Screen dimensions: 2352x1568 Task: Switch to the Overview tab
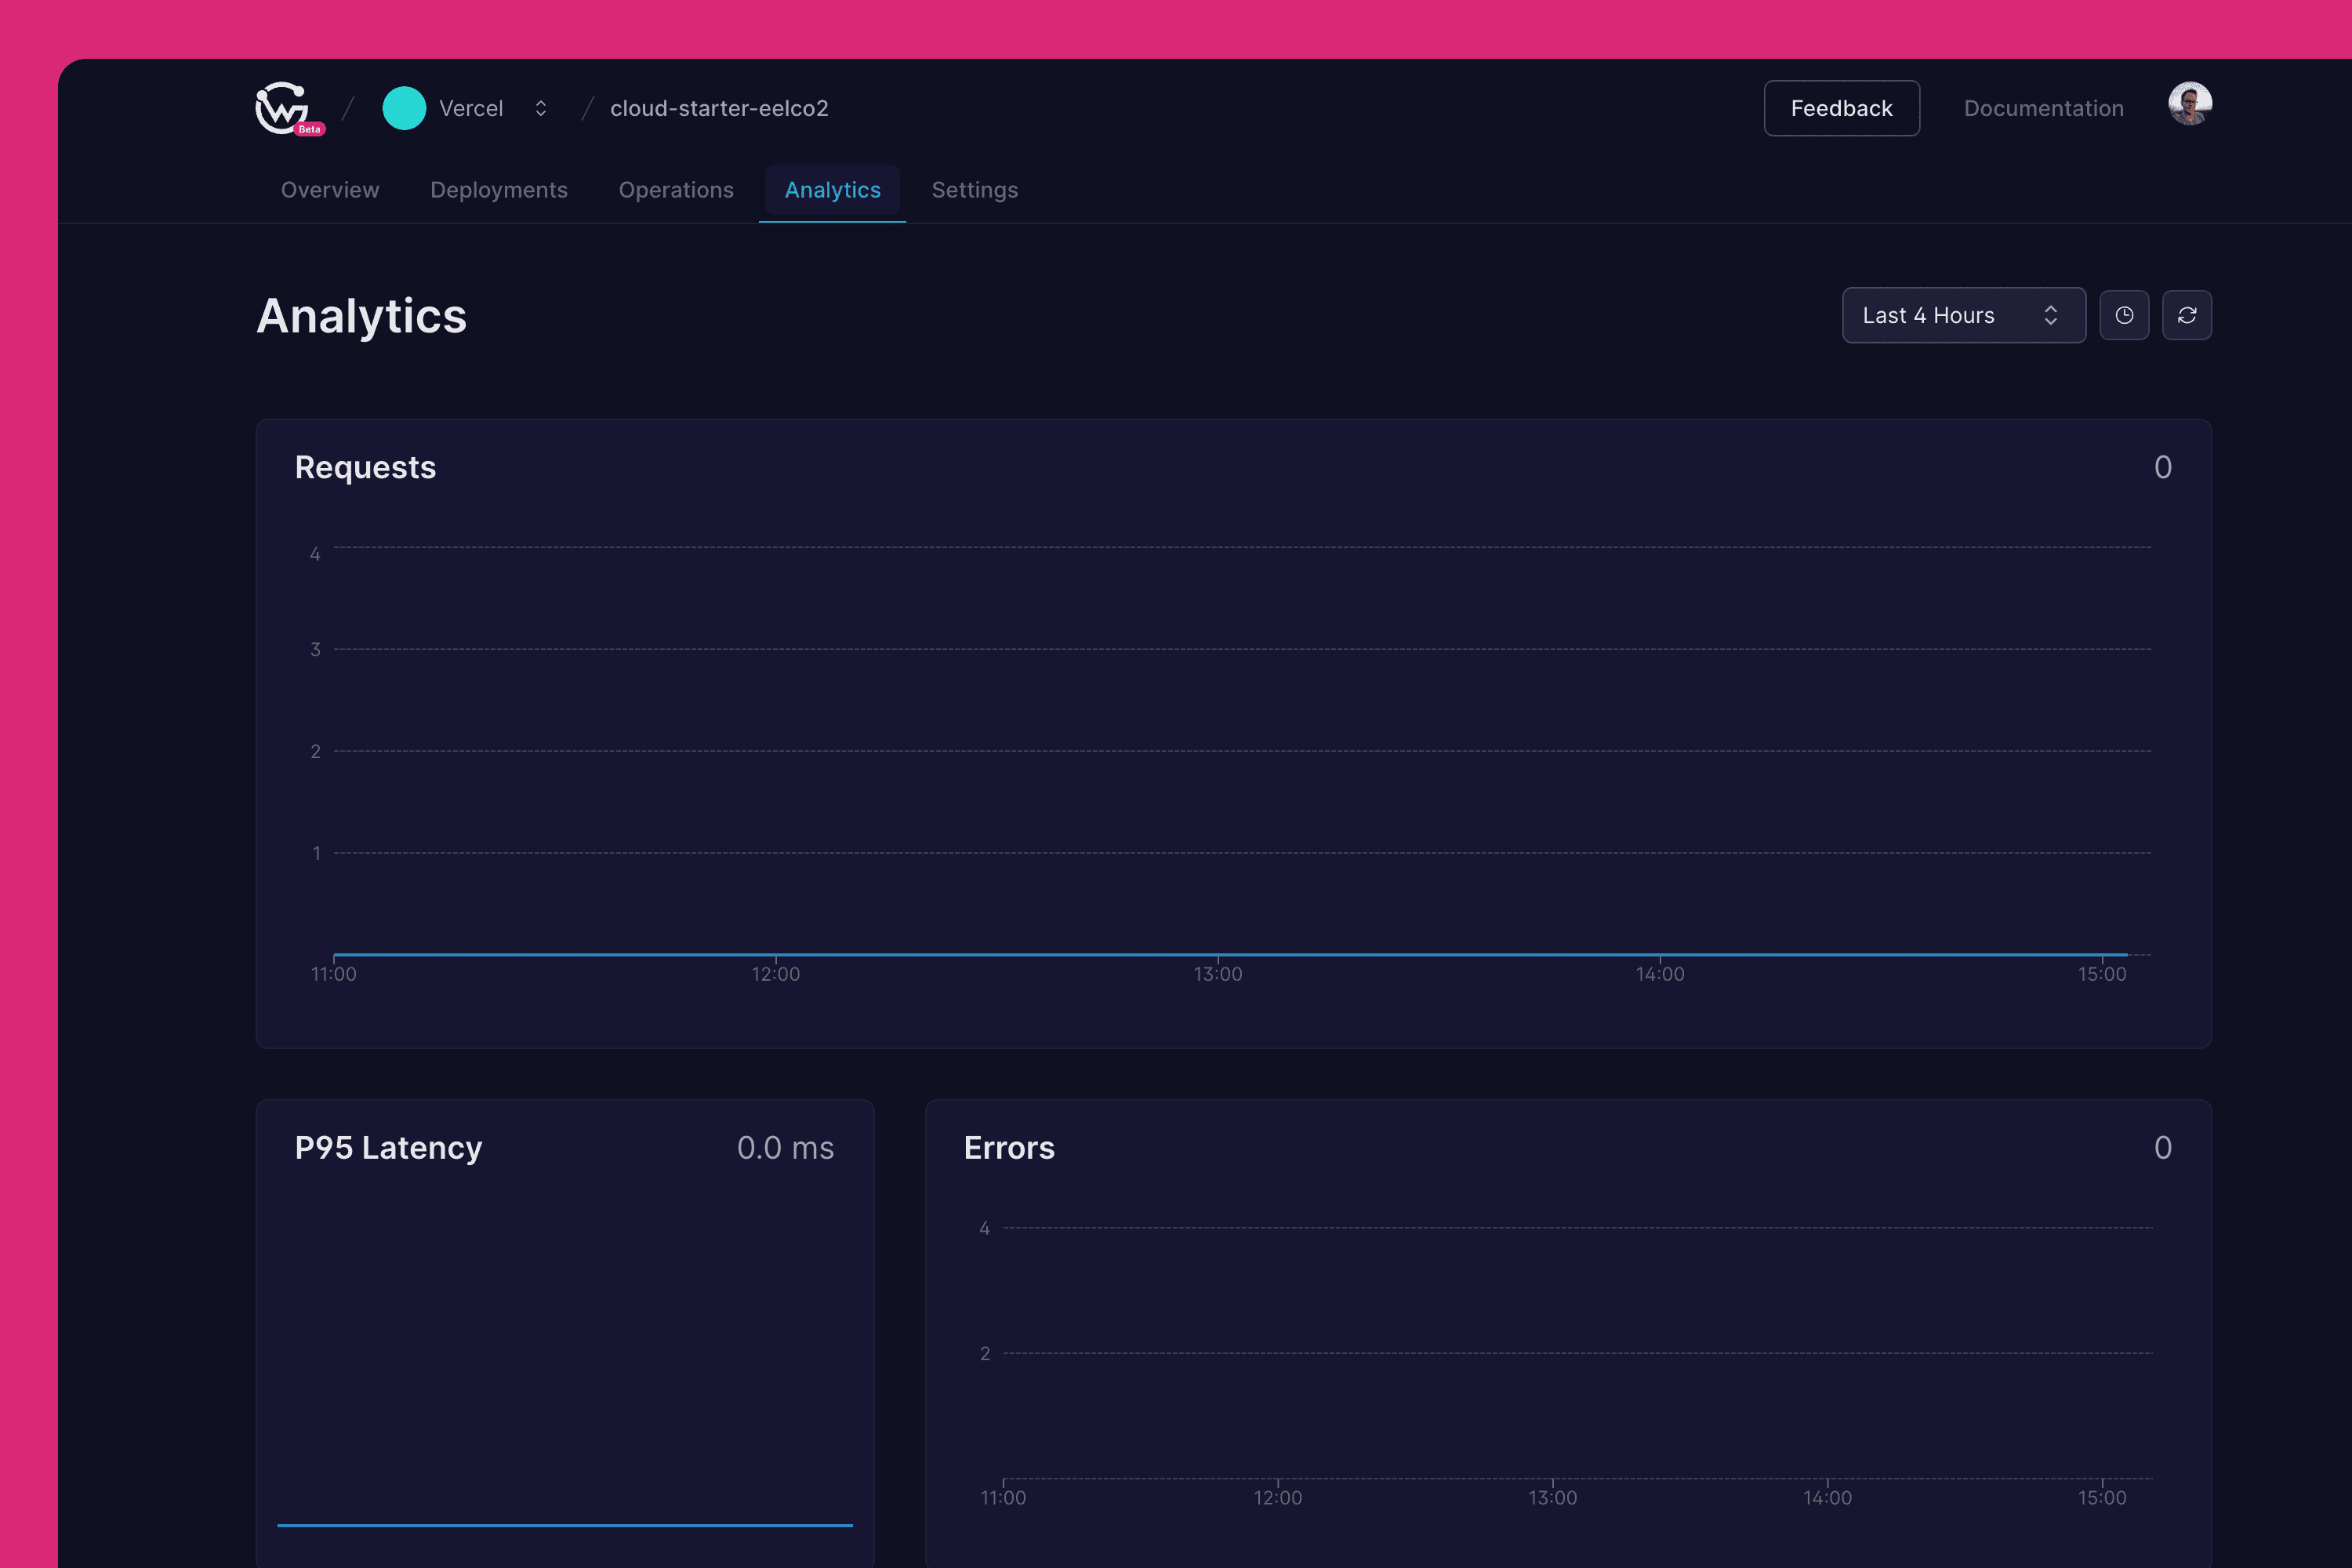click(x=330, y=190)
